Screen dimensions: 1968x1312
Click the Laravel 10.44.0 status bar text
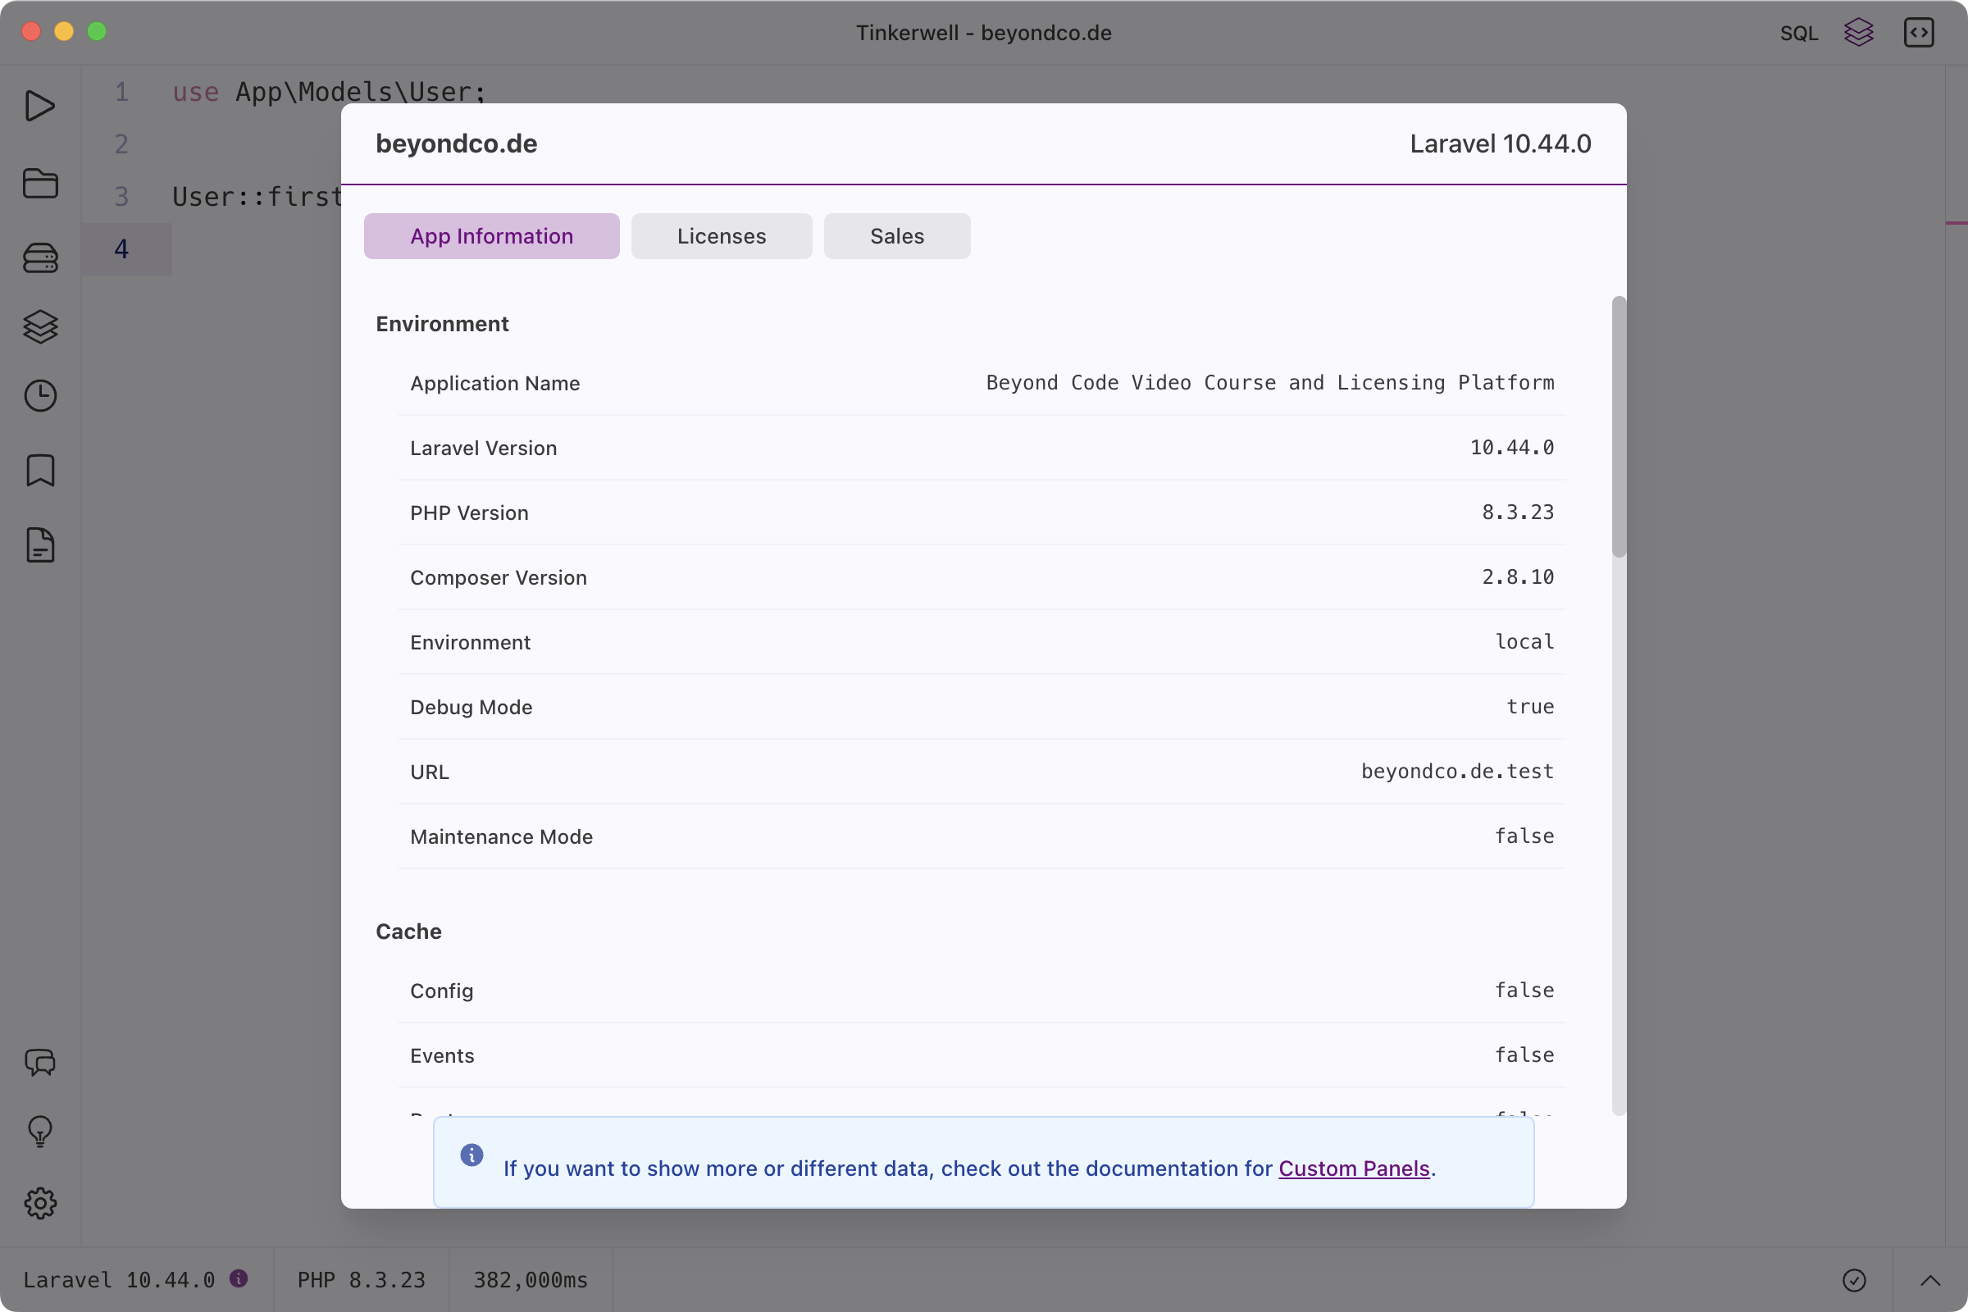click(119, 1279)
